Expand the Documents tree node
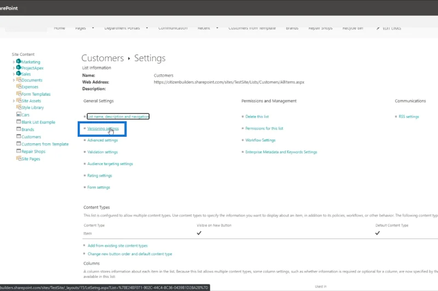The width and height of the screenshot is (438, 291). (14, 80)
